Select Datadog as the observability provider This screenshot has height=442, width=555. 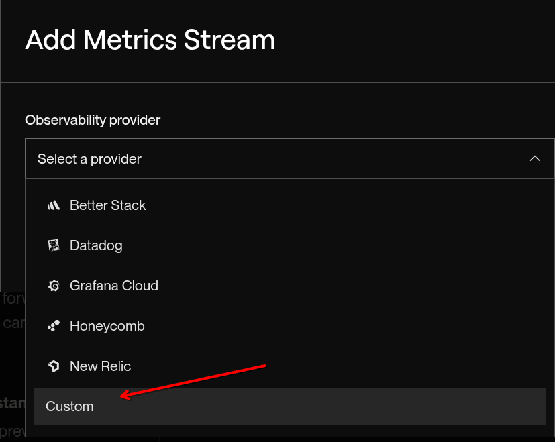(x=96, y=245)
